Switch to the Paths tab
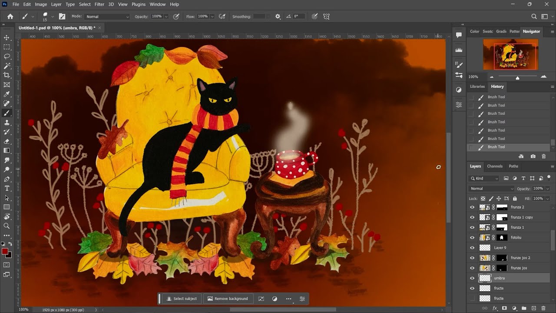Image resolution: width=556 pixels, height=313 pixels. click(x=513, y=166)
